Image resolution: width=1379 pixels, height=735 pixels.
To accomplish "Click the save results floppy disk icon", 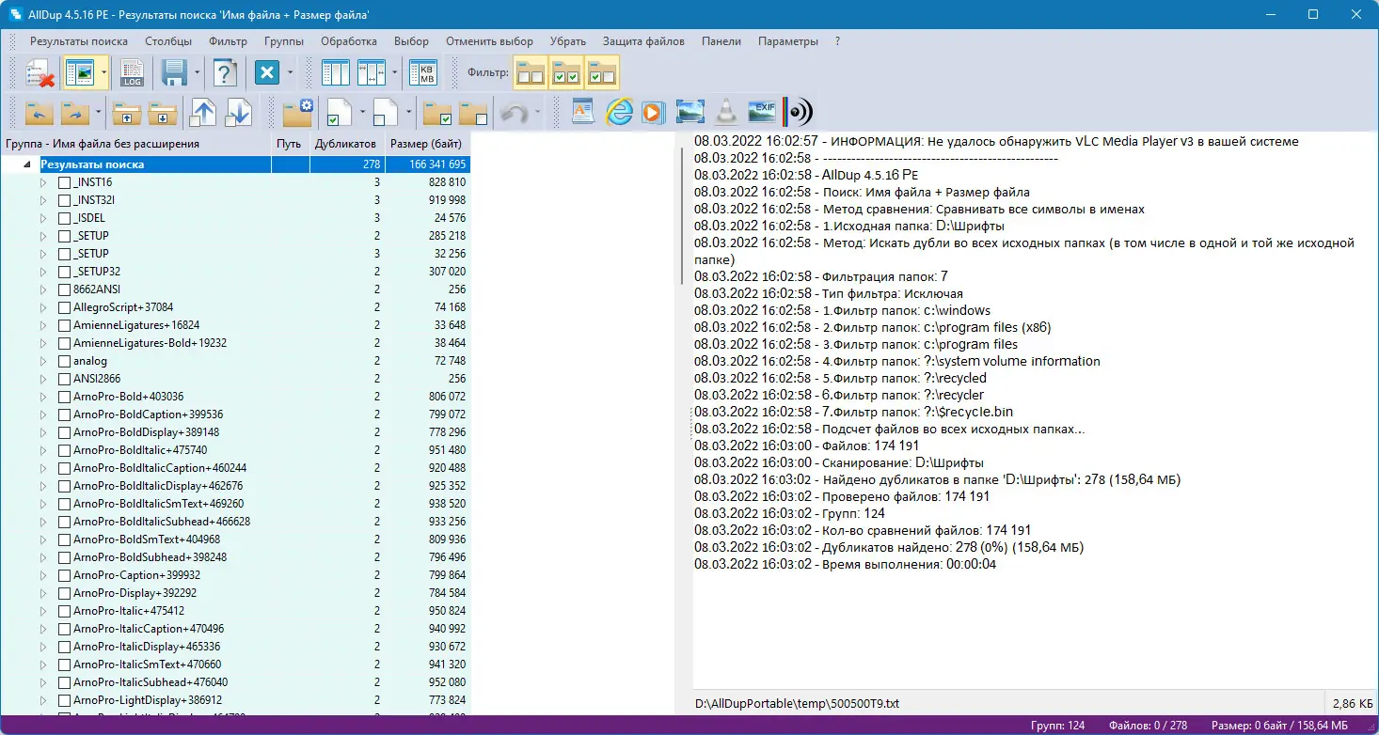I will click(173, 73).
